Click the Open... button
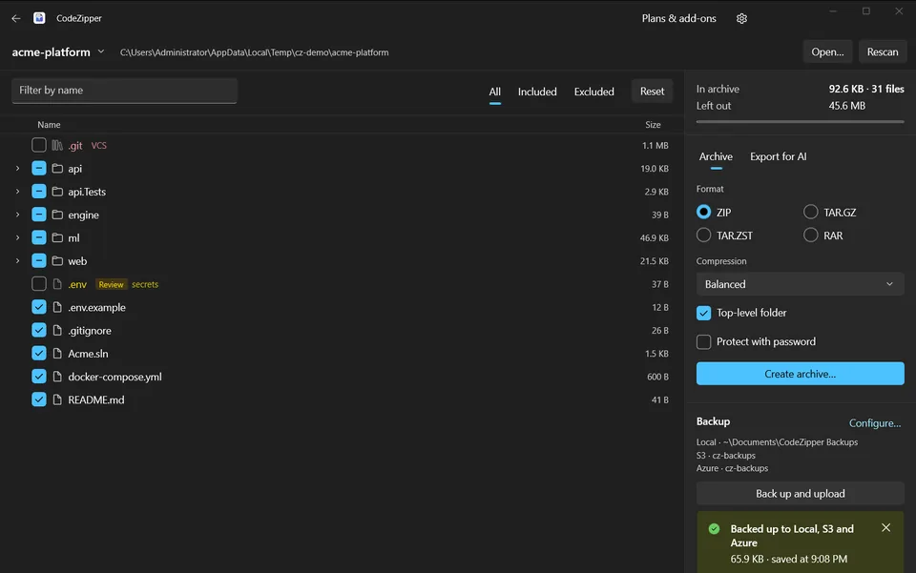This screenshot has height=573, width=916. (827, 51)
